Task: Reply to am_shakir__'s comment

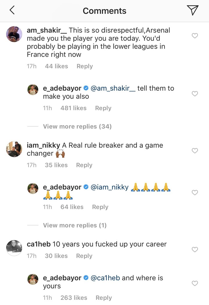Action: (x=85, y=66)
